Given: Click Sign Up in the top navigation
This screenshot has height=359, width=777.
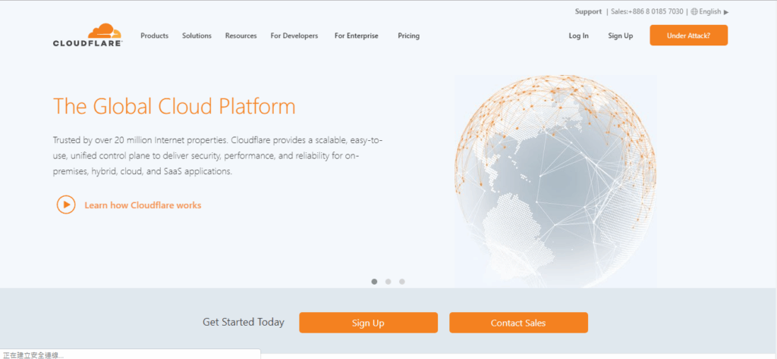Looking at the screenshot, I should [x=621, y=36].
